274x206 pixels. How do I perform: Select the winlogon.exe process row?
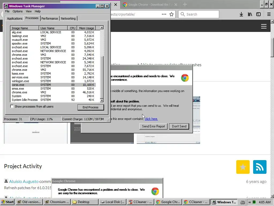pyautogui.click(x=53, y=81)
